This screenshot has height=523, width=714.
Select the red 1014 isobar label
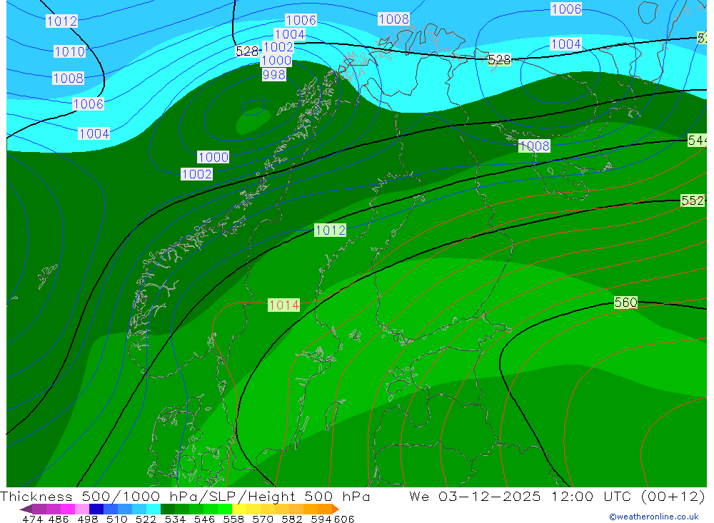tap(283, 305)
